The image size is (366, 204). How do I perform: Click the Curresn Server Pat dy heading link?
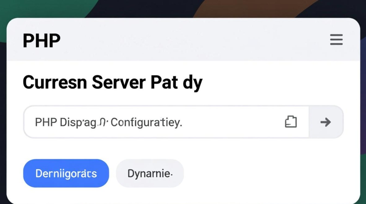coord(112,82)
